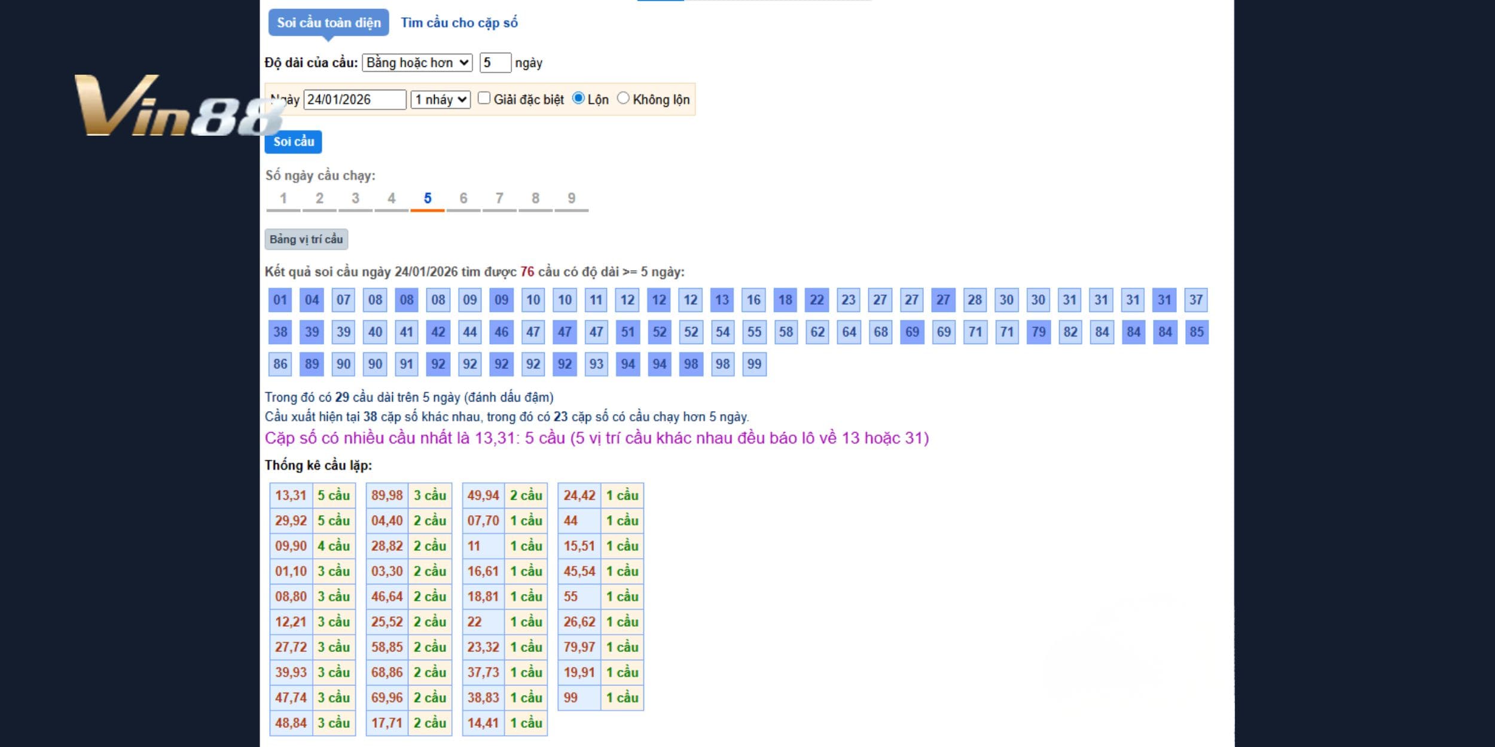The height and width of the screenshot is (747, 1495).
Task: Click number tile 22 in first row
Action: coord(817,300)
